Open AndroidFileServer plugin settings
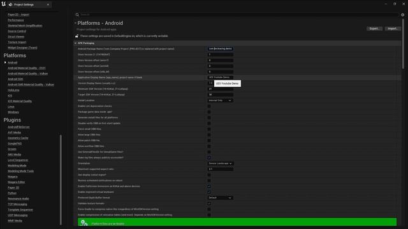 (18, 127)
